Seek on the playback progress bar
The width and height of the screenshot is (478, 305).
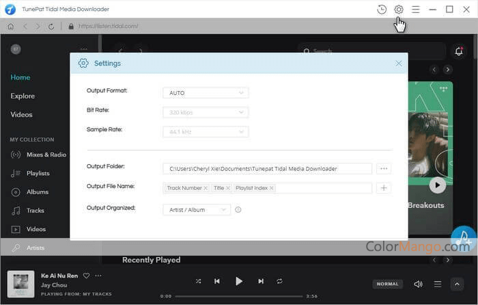[238, 296]
